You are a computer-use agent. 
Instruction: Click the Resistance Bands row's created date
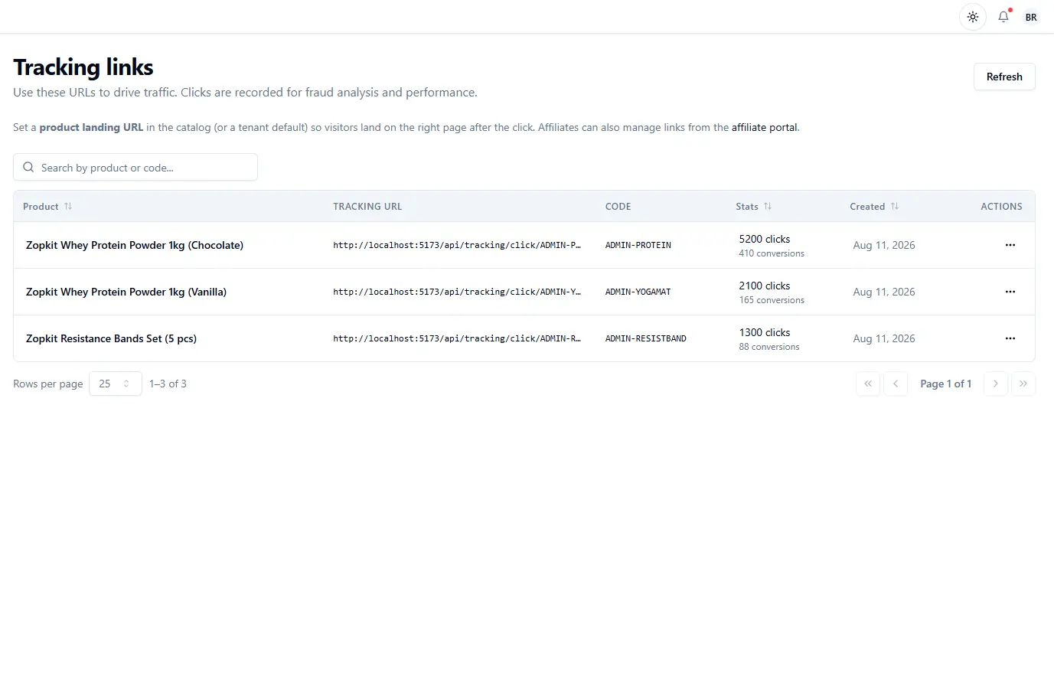click(x=884, y=338)
